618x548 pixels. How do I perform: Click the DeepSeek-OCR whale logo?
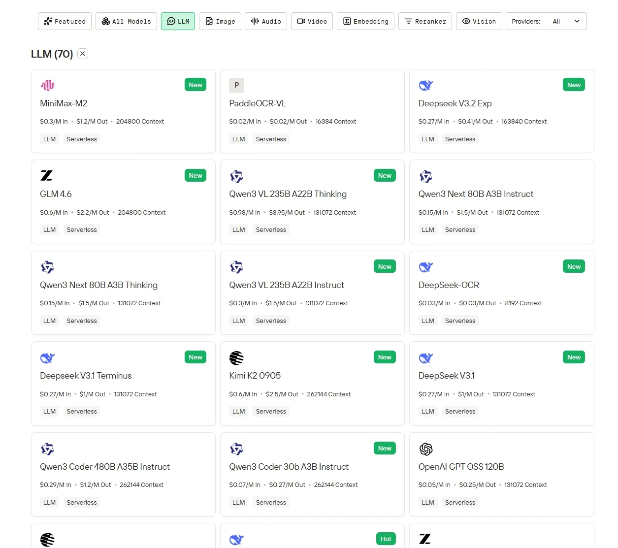click(426, 267)
